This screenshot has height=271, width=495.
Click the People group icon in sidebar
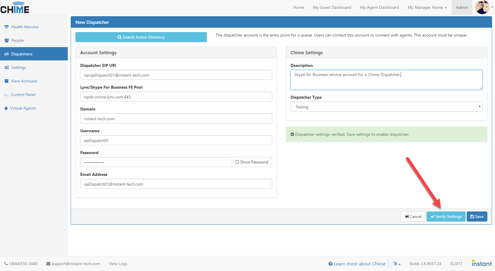point(6,40)
